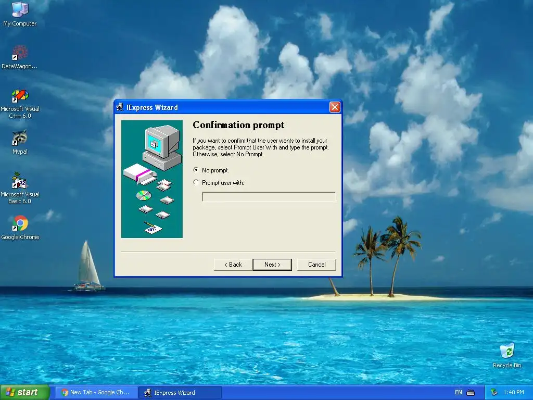Viewport: 533px width, 400px height.
Task: Click the system tray notification icon
Action: (x=494, y=392)
